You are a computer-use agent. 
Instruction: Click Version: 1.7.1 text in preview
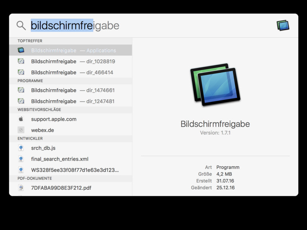(215, 133)
